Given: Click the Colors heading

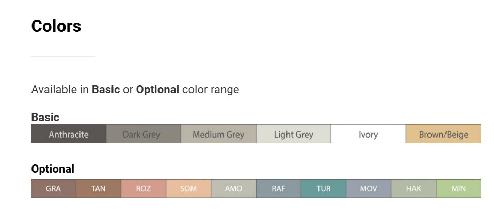Looking at the screenshot, I should click(56, 26).
